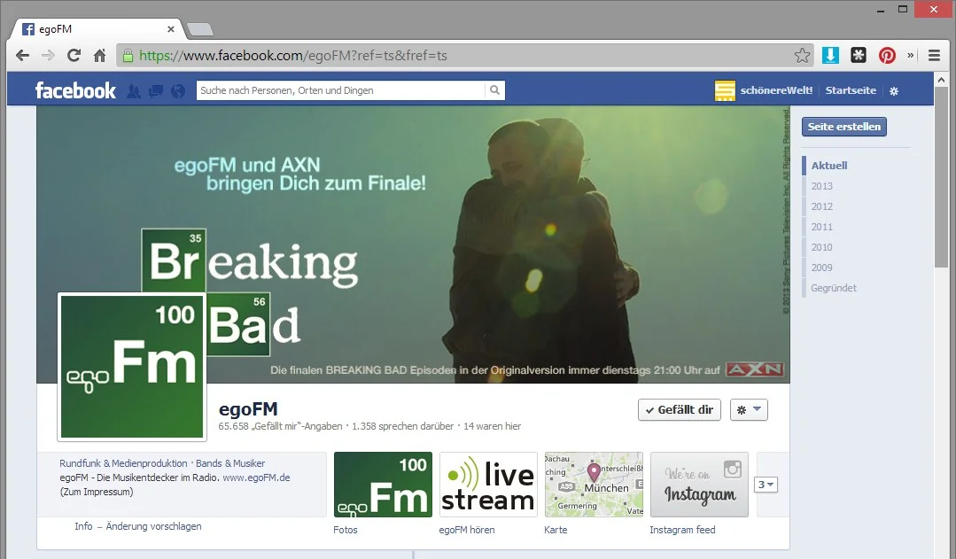Jump to Gegründet in the timeline

click(x=834, y=288)
